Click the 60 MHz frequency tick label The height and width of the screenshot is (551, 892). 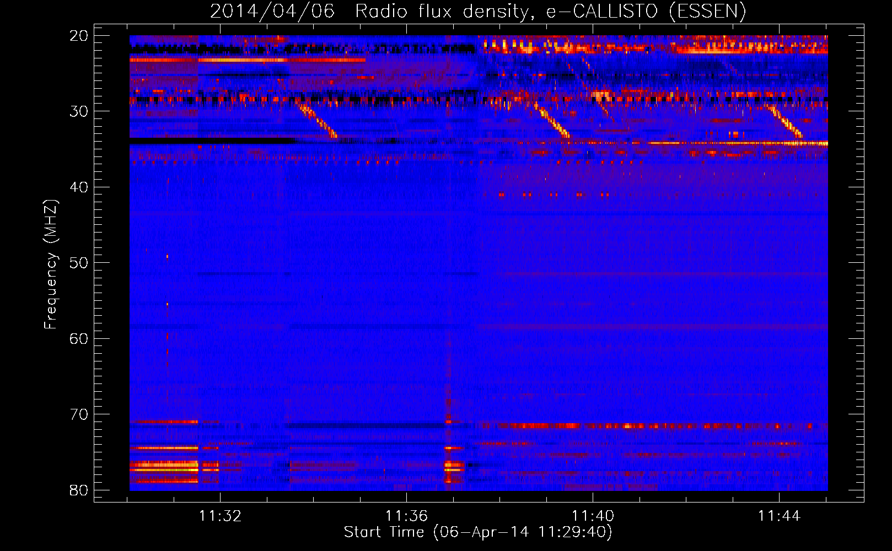coord(79,338)
